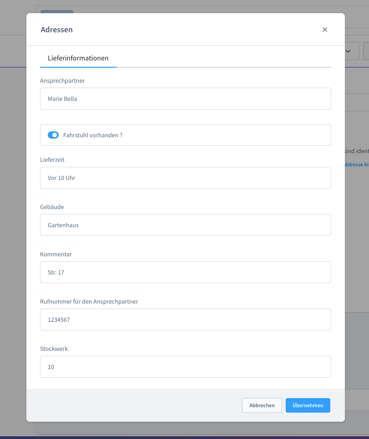The width and height of the screenshot is (369, 439).
Task: Toggle the Fahrstuhl vorhanden switch
Action: coord(53,135)
